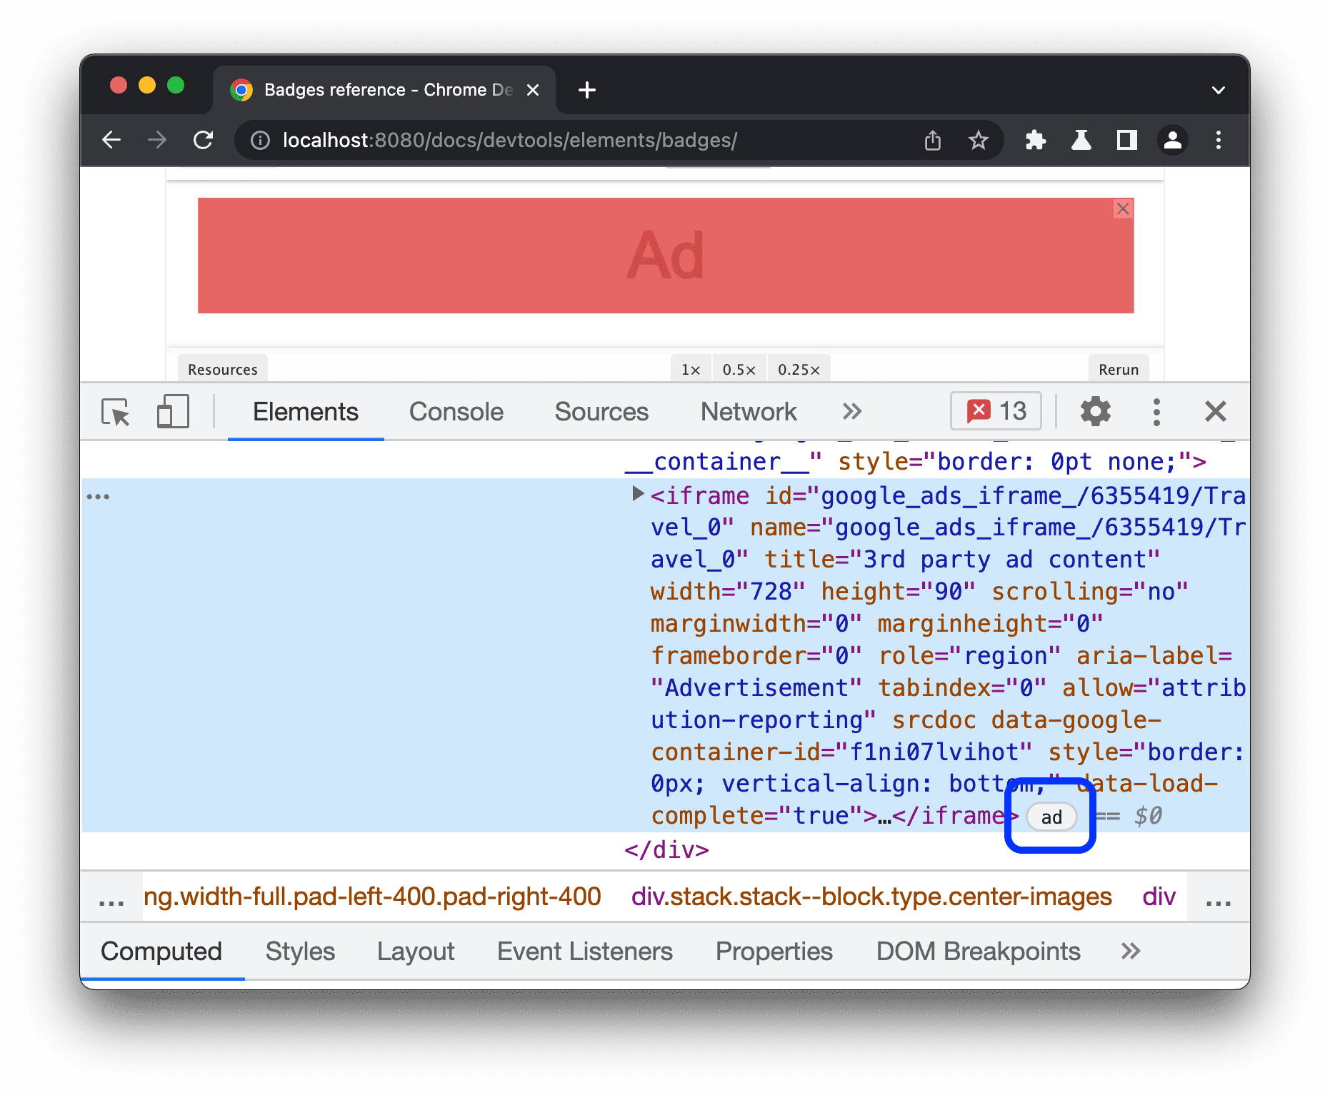Reload the page with refresh icon
This screenshot has height=1095, width=1330.
(x=204, y=140)
